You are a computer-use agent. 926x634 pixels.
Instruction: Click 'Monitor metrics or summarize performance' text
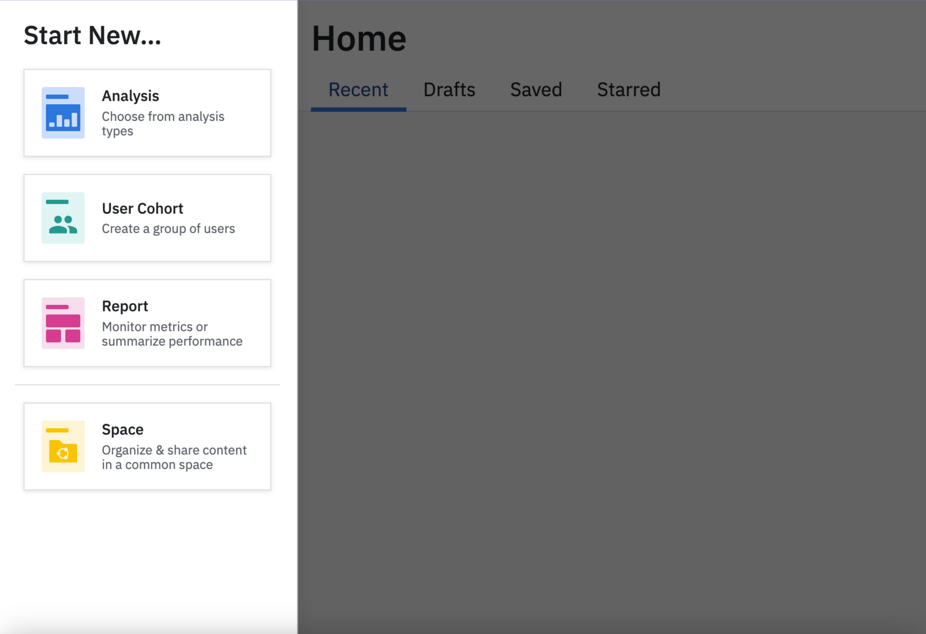(172, 334)
